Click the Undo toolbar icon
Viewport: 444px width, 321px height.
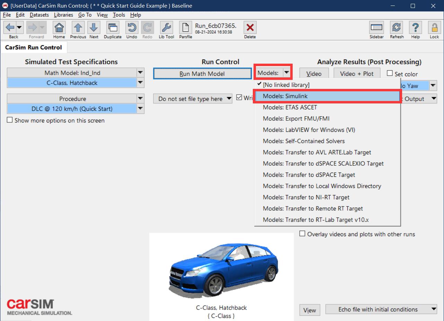tap(132, 27)
